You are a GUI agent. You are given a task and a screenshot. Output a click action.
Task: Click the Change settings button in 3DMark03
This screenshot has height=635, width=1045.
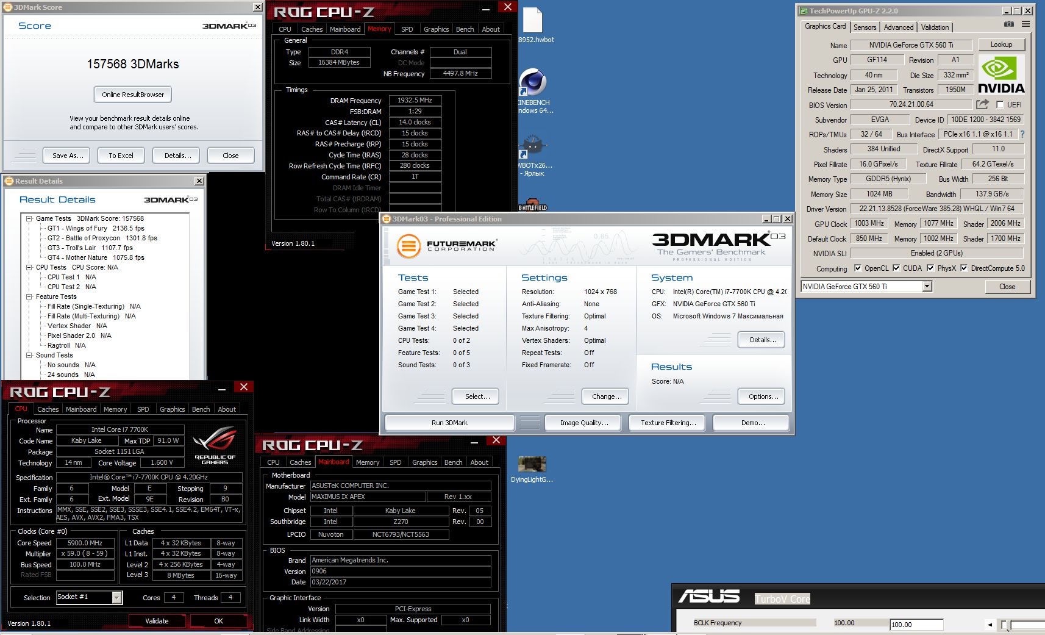pos(607,396)
